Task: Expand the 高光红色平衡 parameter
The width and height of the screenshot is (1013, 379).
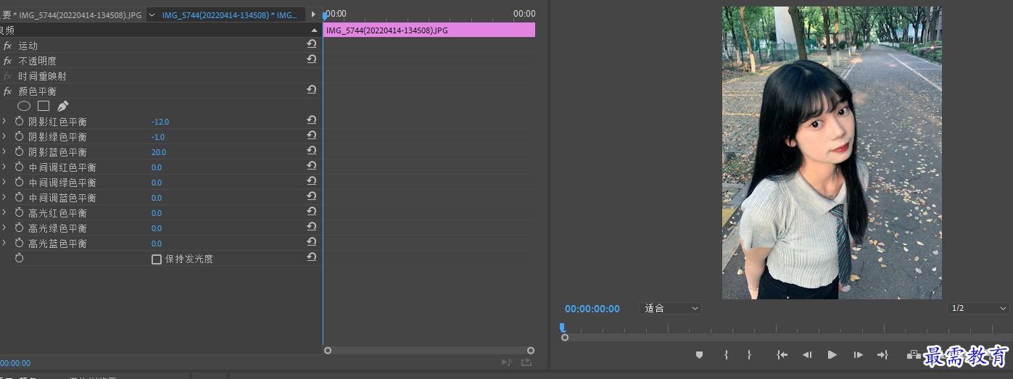Action: 4,213
